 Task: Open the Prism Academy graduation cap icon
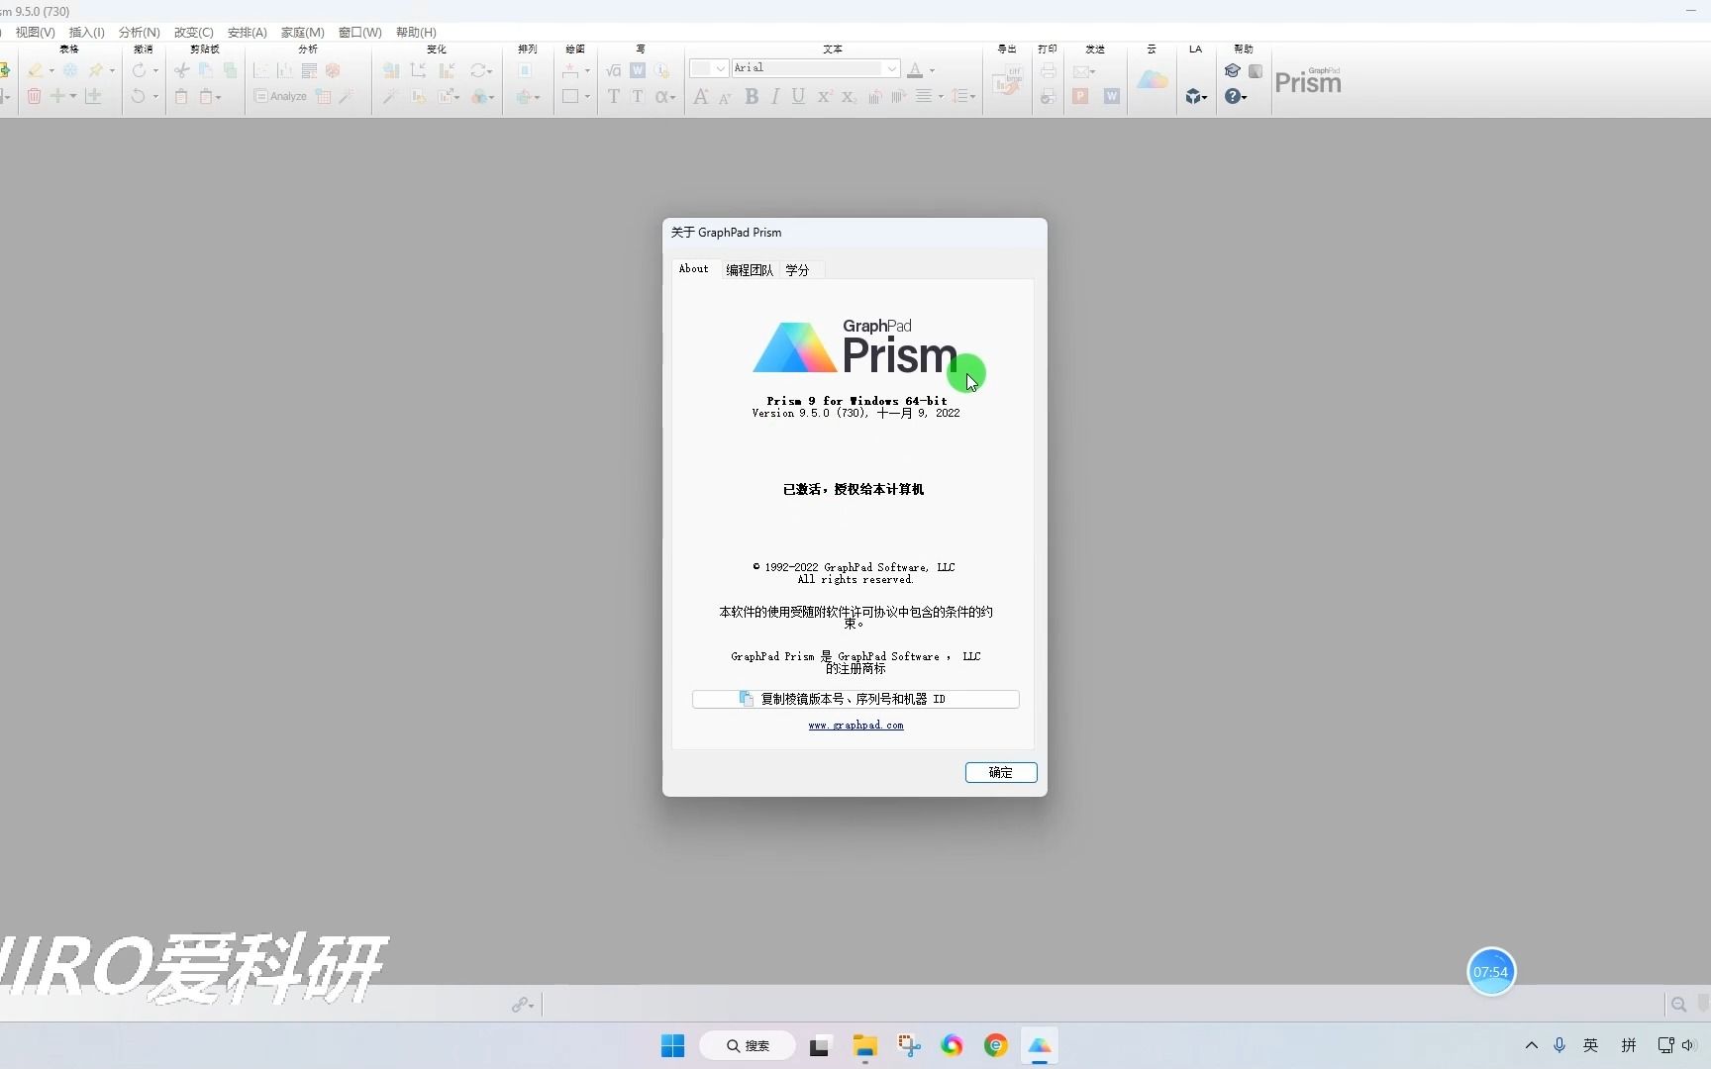point(1232,70)
